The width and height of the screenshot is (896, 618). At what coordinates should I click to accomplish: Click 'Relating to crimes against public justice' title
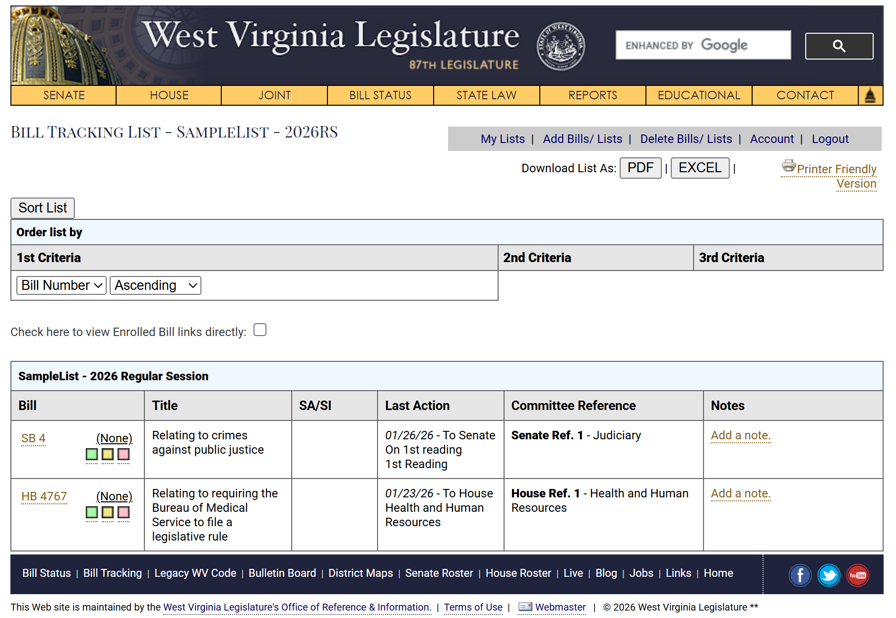[208, 443]
